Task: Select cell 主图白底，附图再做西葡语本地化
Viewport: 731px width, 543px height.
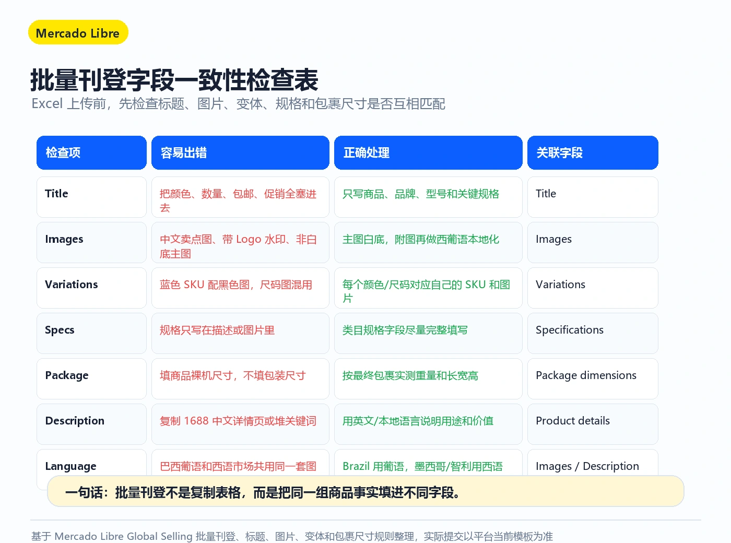Action: click(x=428, y=242)
